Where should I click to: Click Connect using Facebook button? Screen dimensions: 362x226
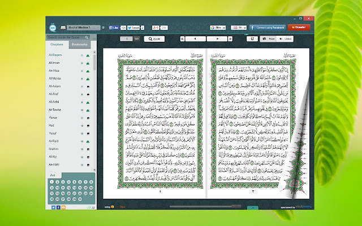coord(268,28)
